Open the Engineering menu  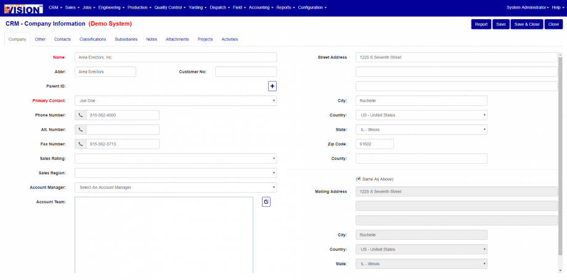coord(112,7)
